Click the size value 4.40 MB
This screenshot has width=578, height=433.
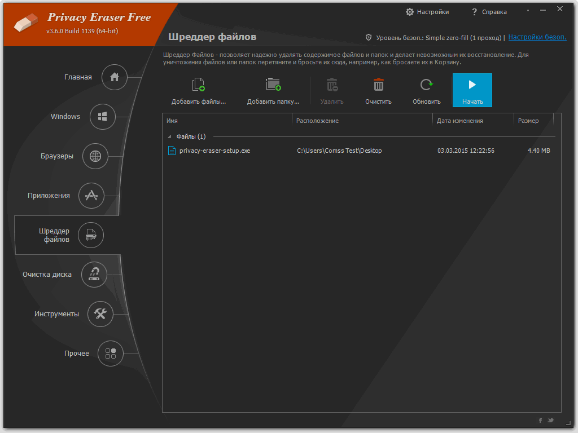tap(538, 151)
